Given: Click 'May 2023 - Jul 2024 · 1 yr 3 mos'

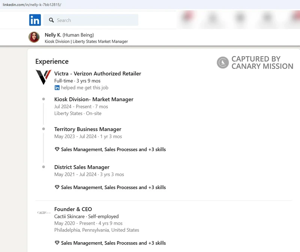Looking at the screenshot, I should (88, 137).
